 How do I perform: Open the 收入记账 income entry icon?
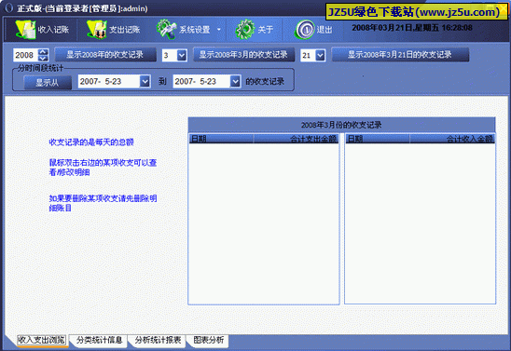tap(25, 30)
